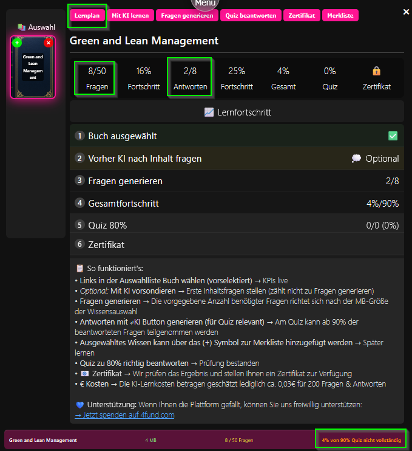
Task: Click the green plus icon on book card
Action: [x=17, y=43]
